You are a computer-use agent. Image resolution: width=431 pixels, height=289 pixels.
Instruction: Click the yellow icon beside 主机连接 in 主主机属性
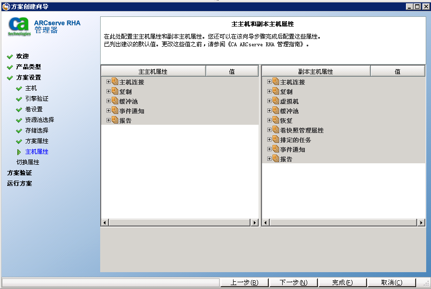[115, 81]
